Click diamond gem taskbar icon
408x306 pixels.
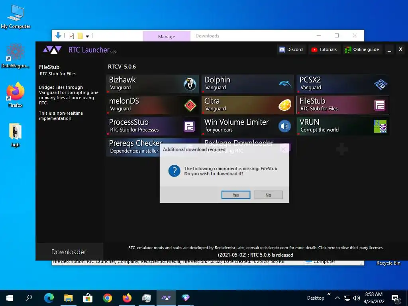tap(186, 298)
